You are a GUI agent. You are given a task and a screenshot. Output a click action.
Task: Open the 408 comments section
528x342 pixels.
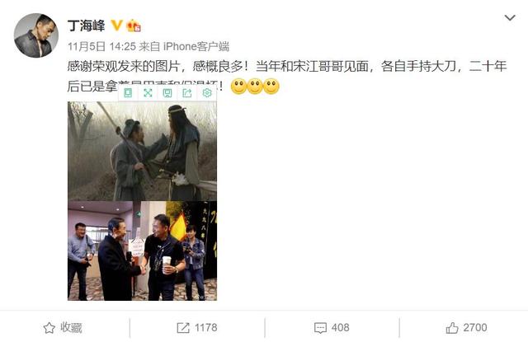332,327
